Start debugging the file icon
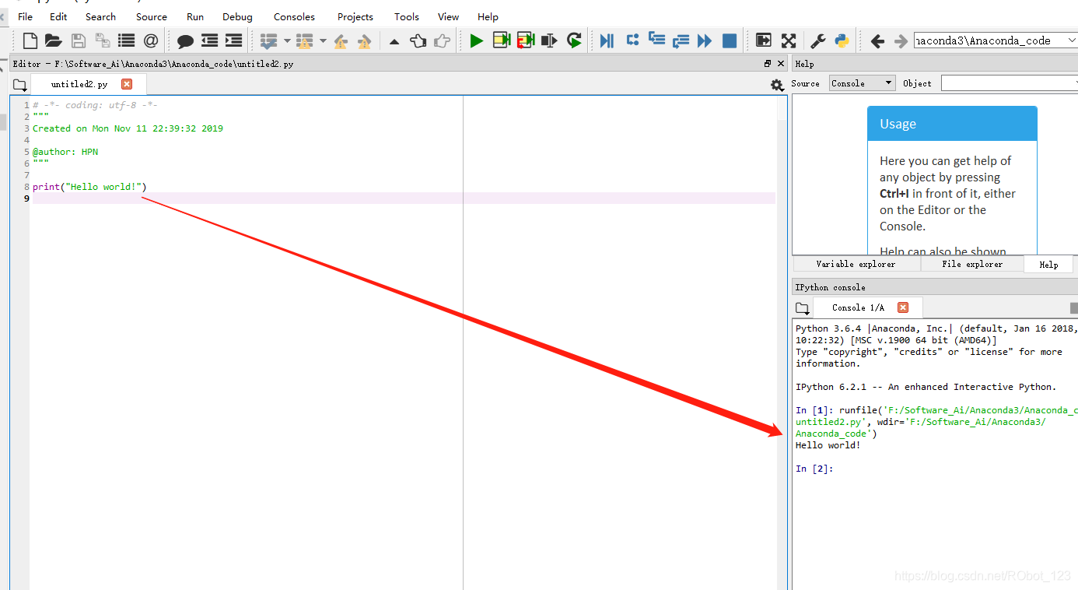The image size is (1078, 590). [x=607, y=40]
